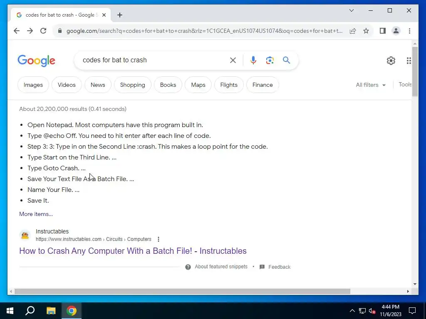This screenshot has height=319, width=426.
Task: Click the vertical scrollbar thumb
Action: pyautogui.click(x=415, y=71)
